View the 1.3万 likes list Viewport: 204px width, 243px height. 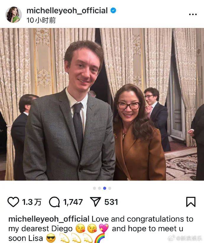pos(32,202)
